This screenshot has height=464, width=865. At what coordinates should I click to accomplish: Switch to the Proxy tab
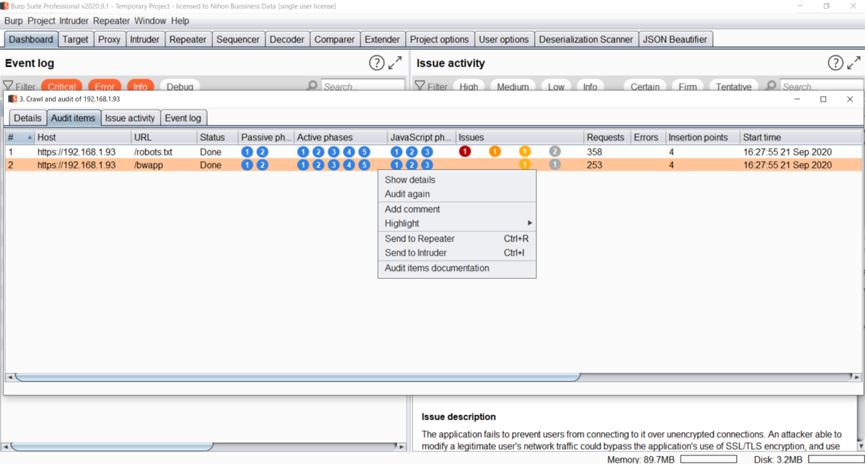click(110, 40)
